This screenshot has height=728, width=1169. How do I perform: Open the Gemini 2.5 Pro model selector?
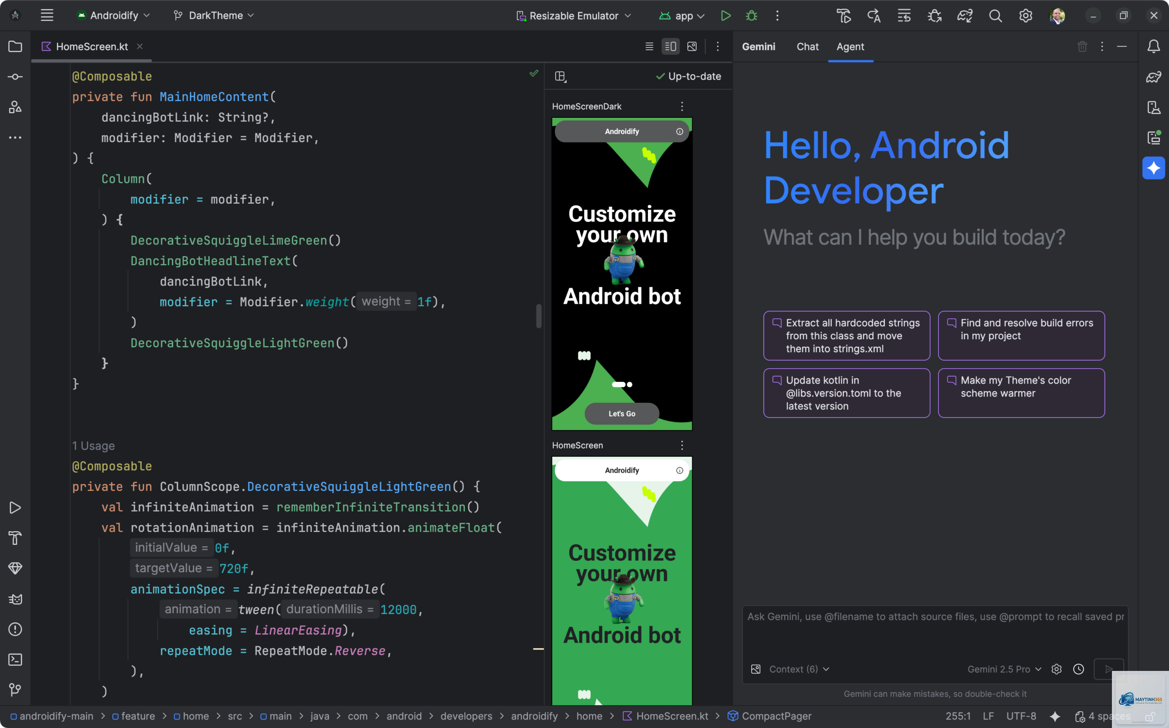1005,669
